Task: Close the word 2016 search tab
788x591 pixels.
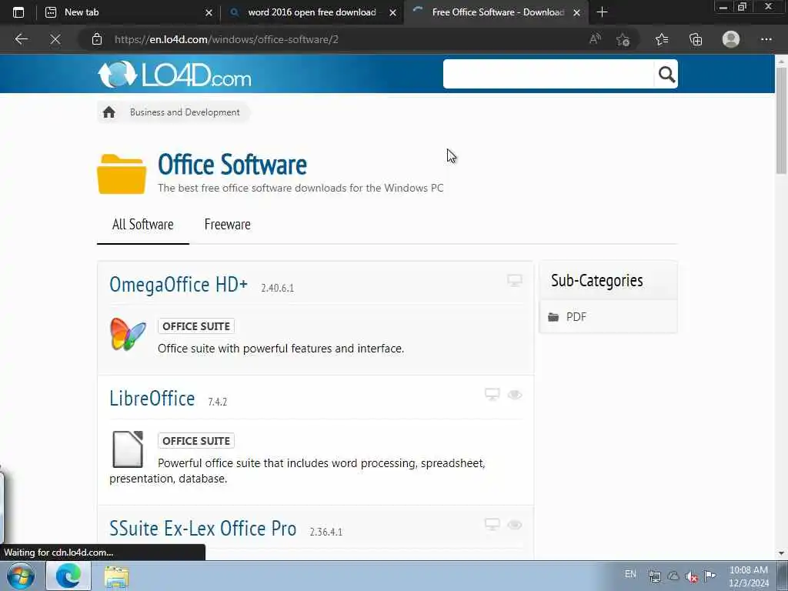Action: [393, 12]
